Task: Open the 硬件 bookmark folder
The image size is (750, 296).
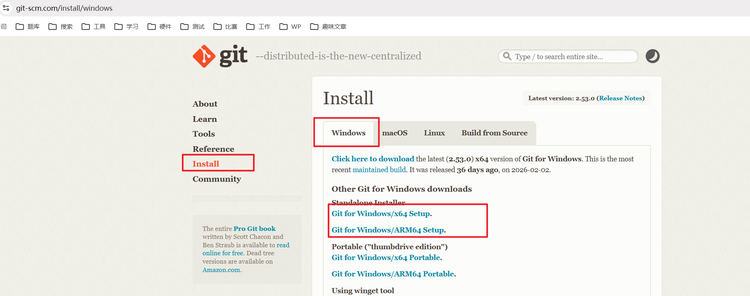Action: click(x=159, y=27)
